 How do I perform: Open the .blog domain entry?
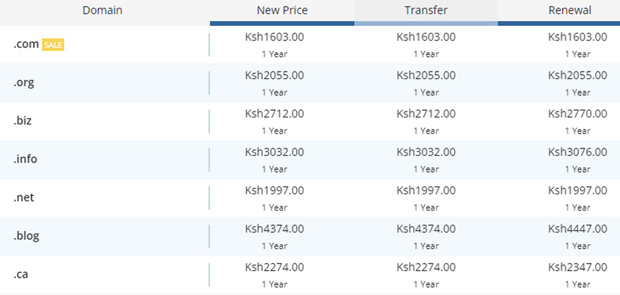[x=26, y=235]
